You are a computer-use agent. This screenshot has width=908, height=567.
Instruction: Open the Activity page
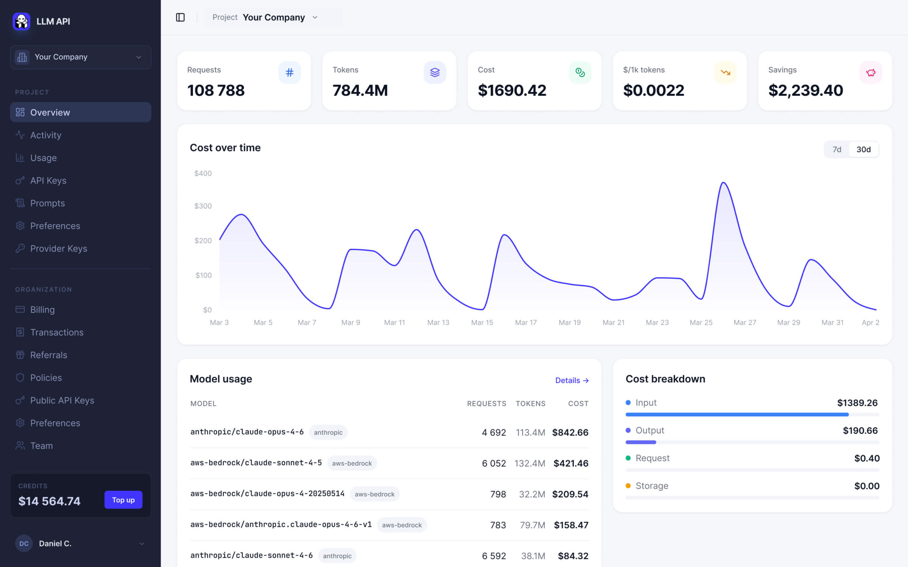[45, 135]
